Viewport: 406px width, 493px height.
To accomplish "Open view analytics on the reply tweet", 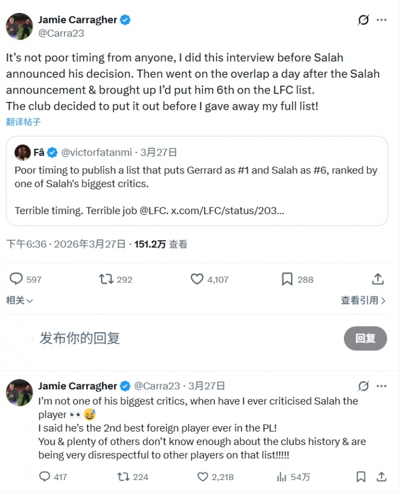I will click(283, 477).
